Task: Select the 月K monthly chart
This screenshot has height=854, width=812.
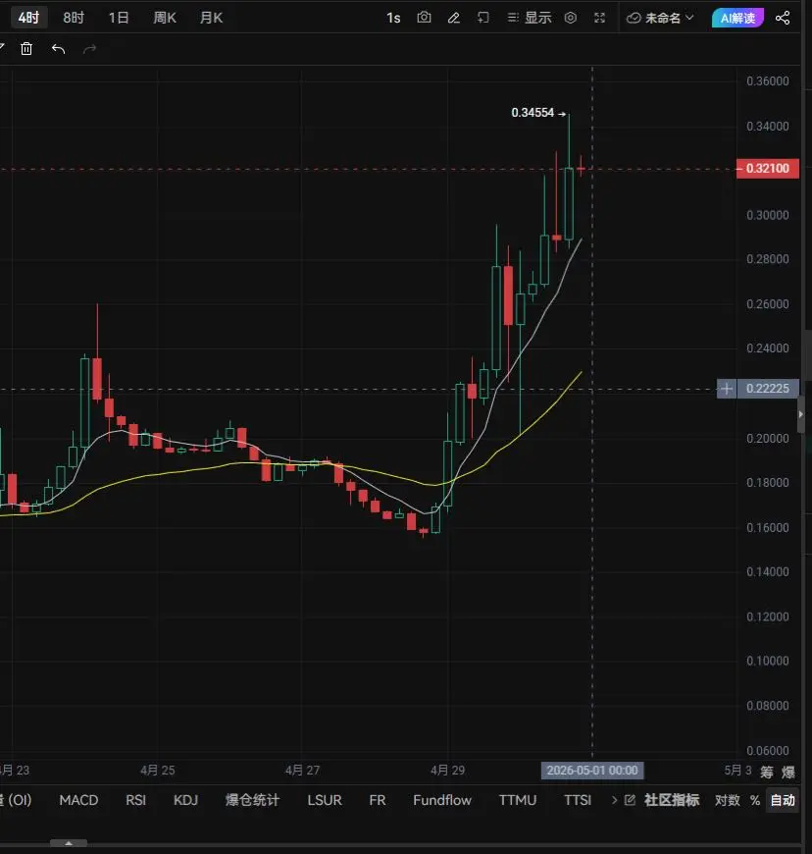Action: (x=211, y=18)
